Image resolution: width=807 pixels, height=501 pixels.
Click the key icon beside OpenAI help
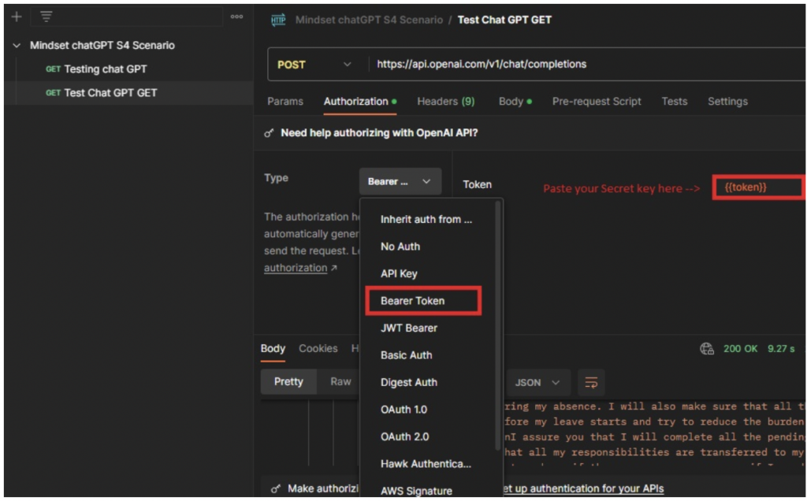click(269, 134)
